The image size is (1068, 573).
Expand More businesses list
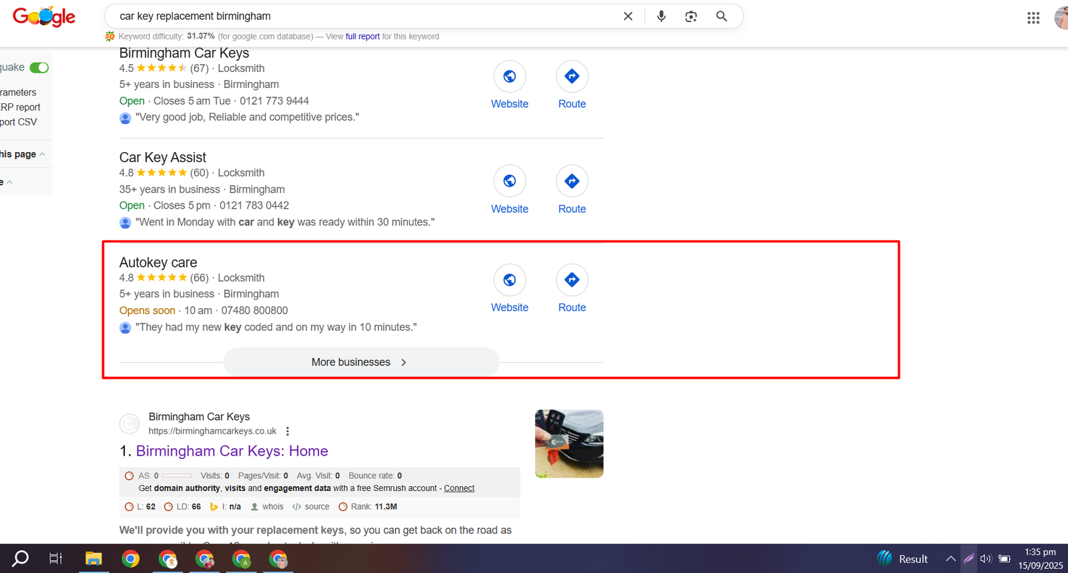click(360, 362)
